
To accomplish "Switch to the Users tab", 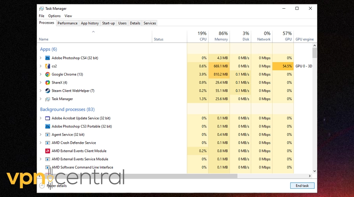I will point(122,23).
